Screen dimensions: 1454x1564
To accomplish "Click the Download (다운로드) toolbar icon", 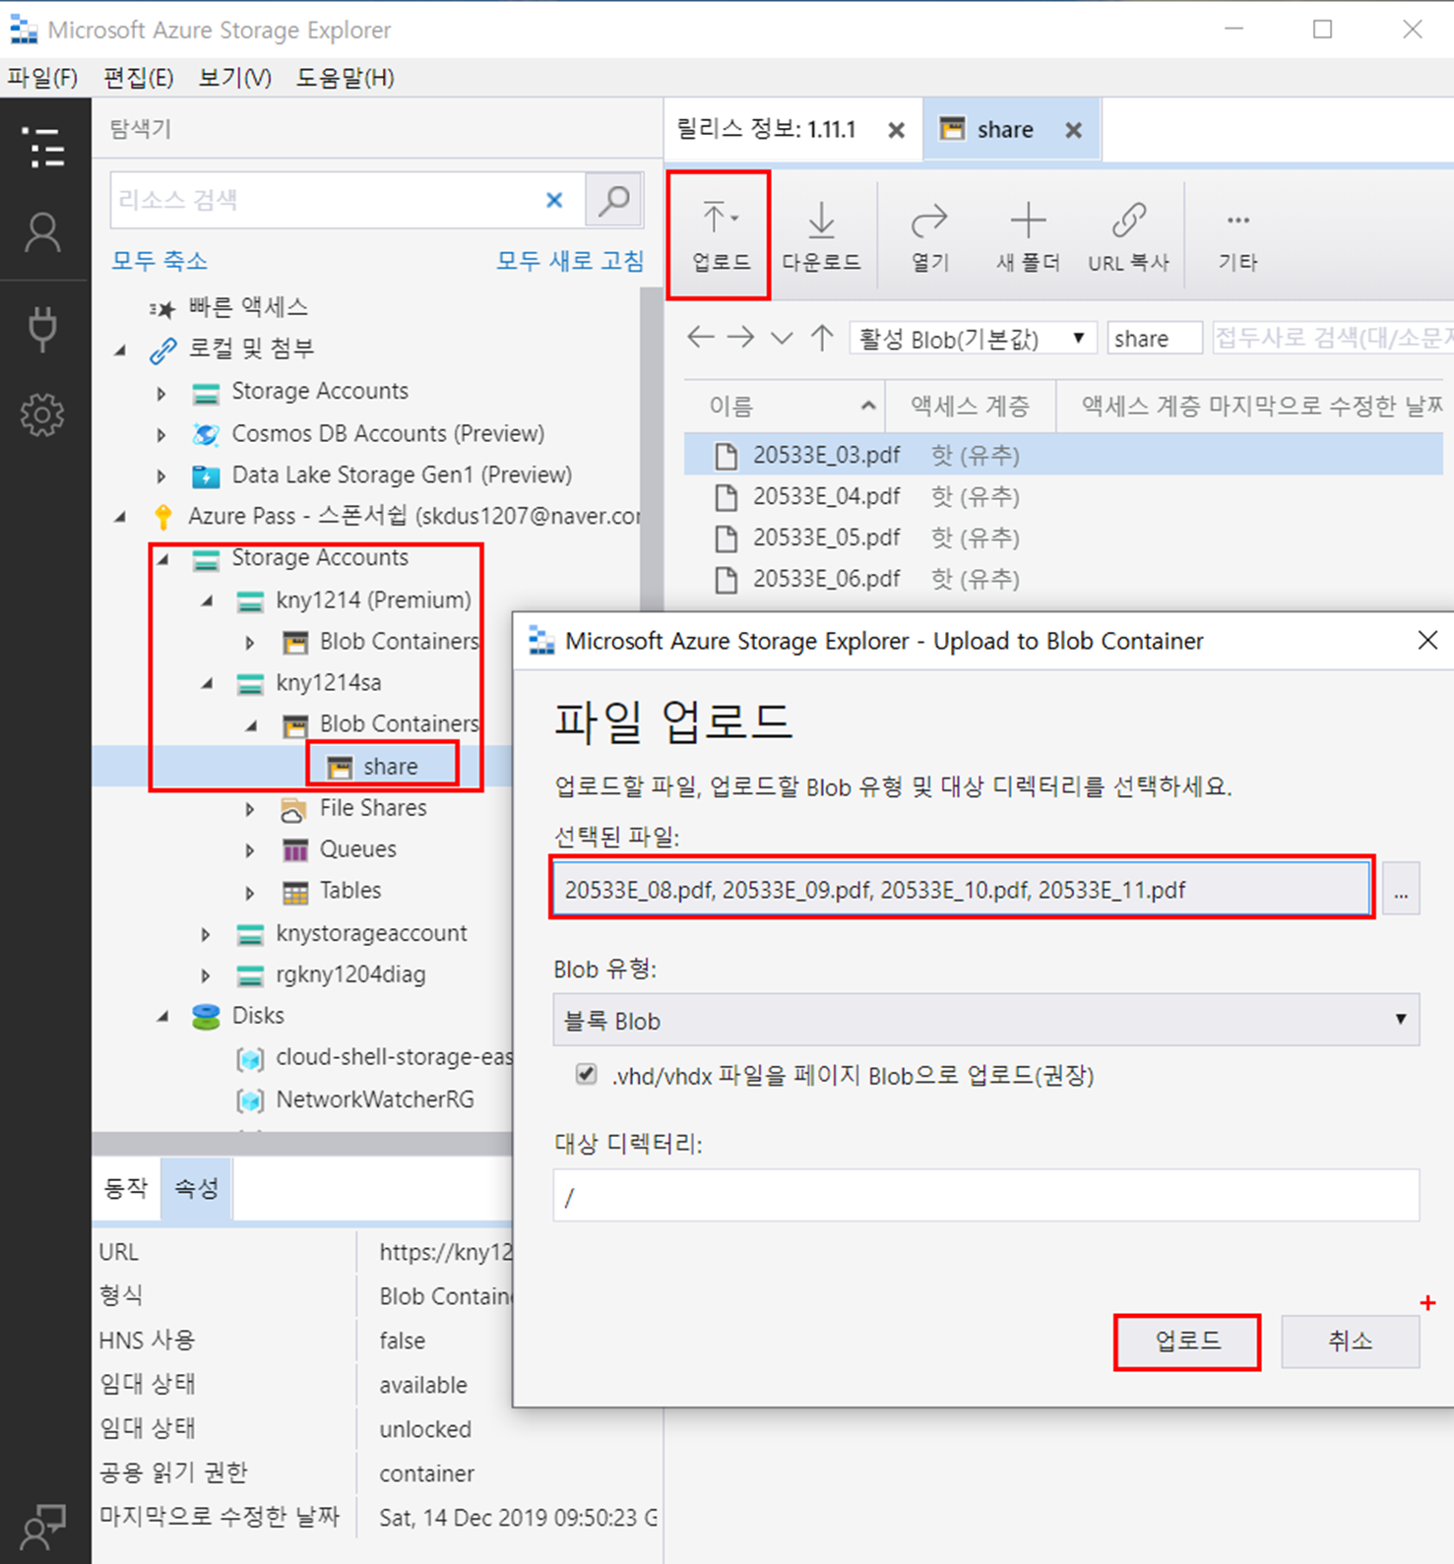I will [821, 234].
